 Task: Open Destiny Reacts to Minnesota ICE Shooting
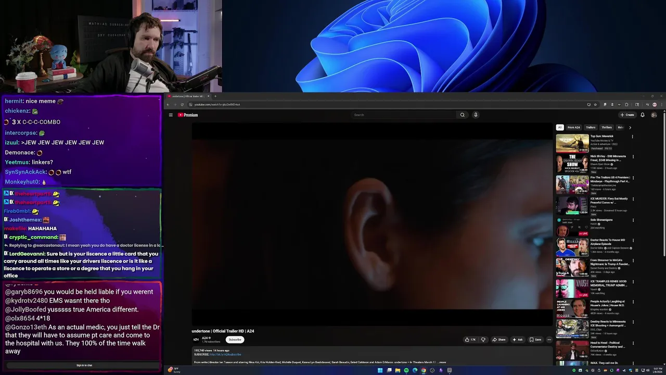608,323
